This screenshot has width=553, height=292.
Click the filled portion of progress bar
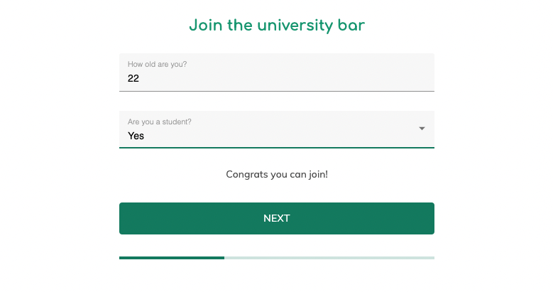(172, 258)
